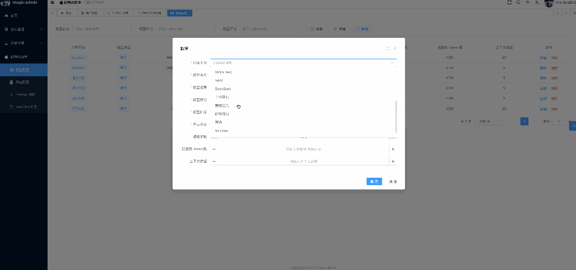Click the 新增 add button above table

[x=363, y=29]
